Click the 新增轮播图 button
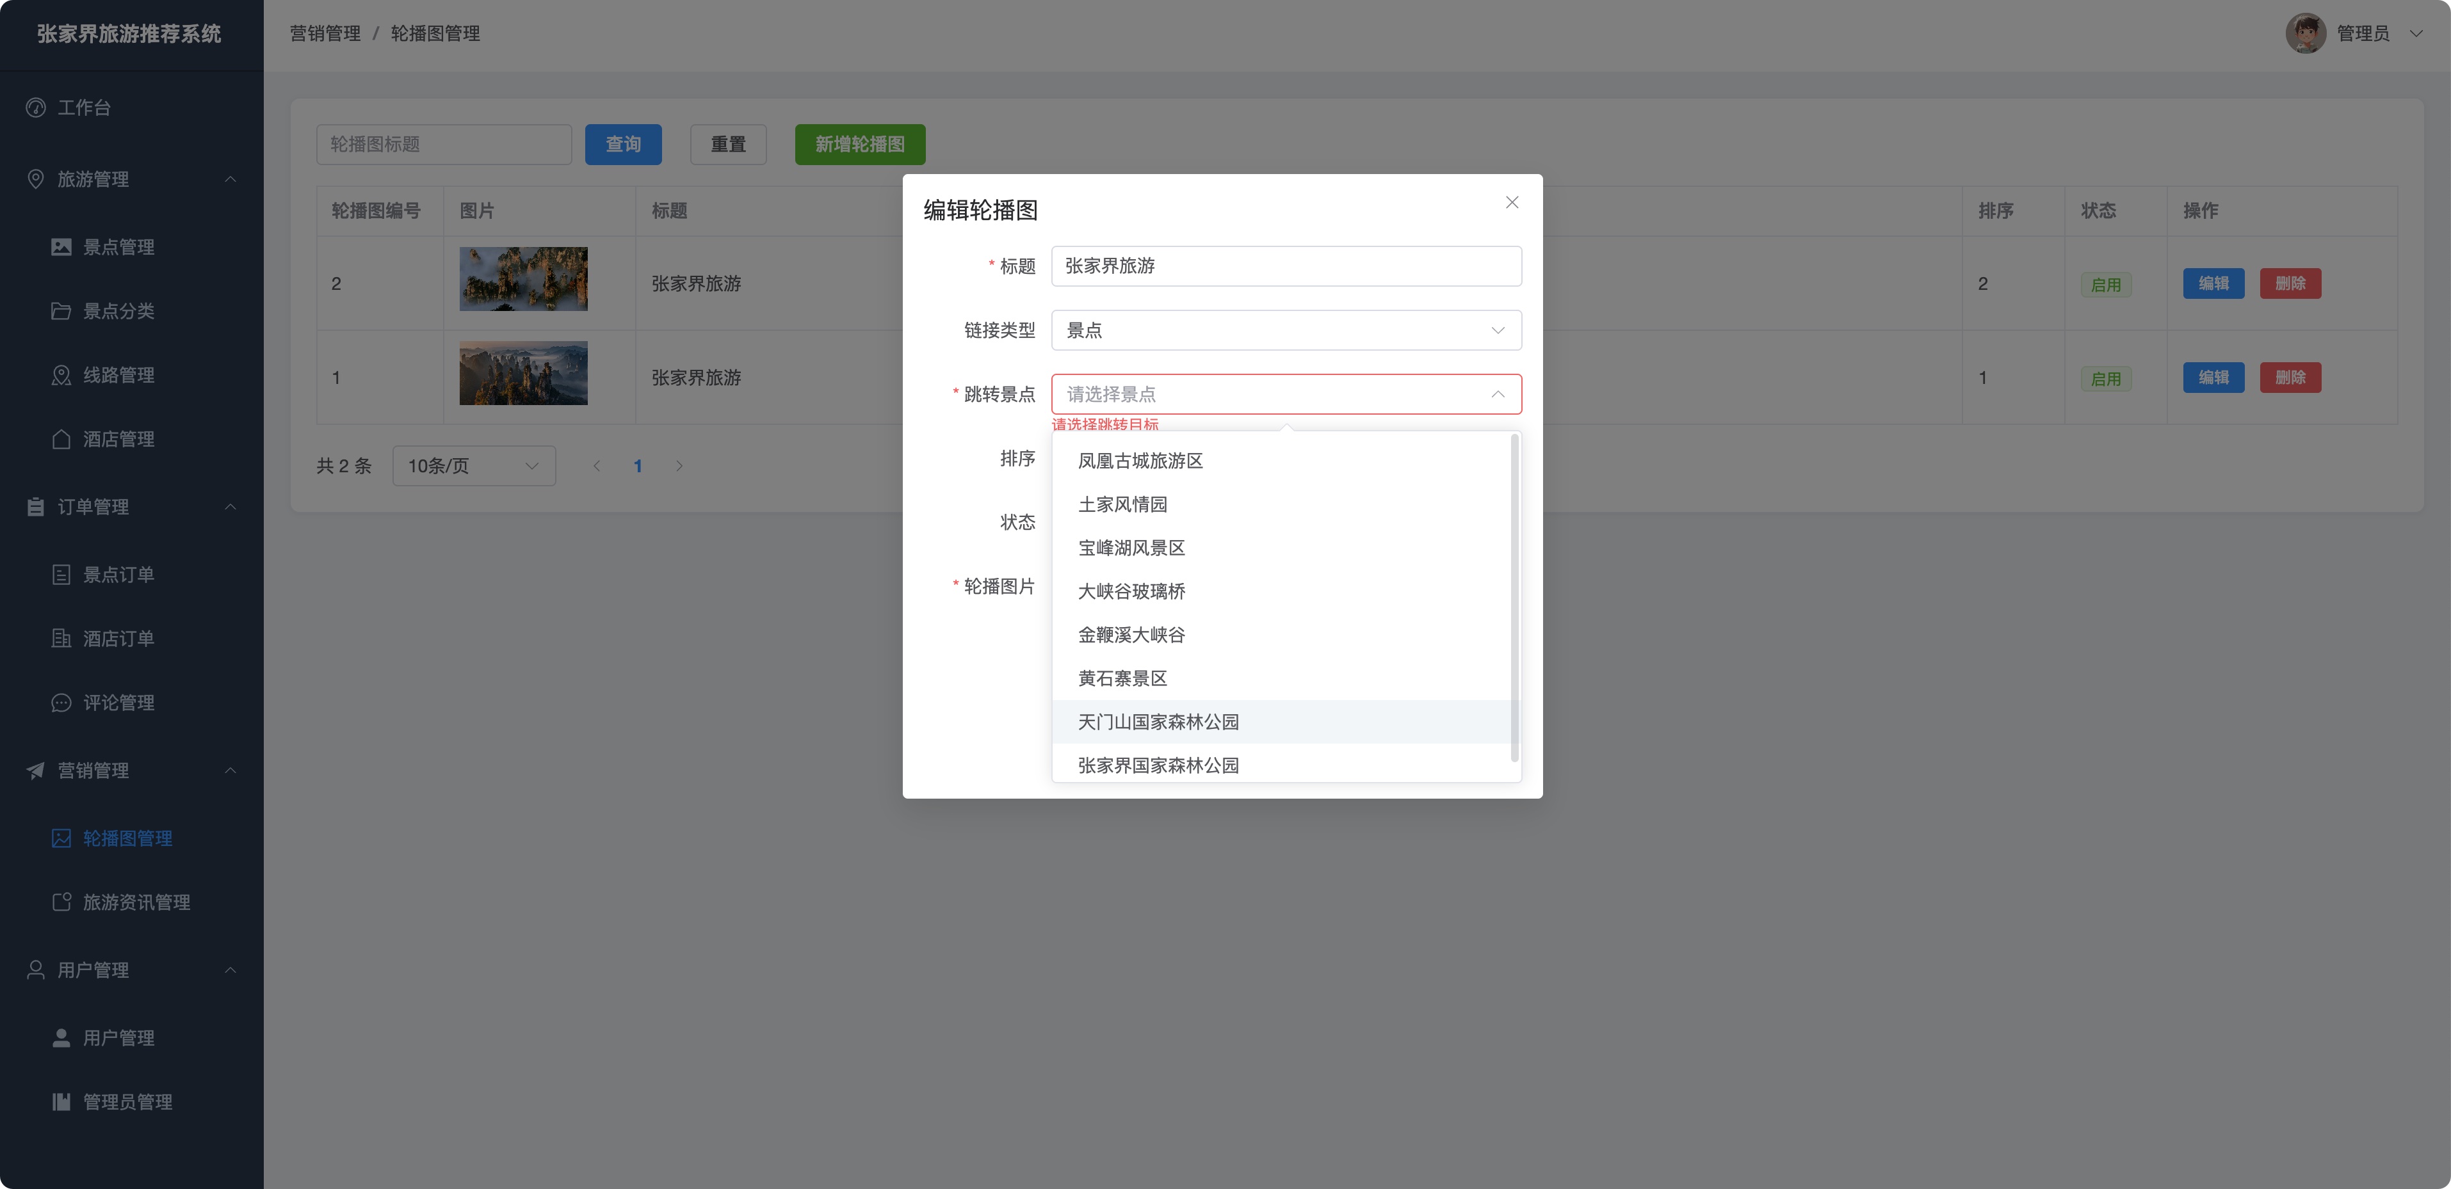This screenshot has height=1189, width=2451. (860, 145)
